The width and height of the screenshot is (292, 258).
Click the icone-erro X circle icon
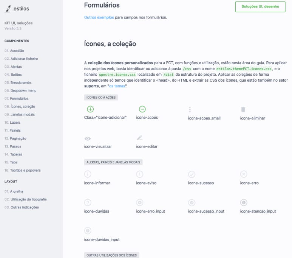tap(244, 174)
